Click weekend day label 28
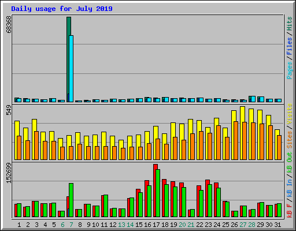 pyautogui.click(x=251, y=225)
